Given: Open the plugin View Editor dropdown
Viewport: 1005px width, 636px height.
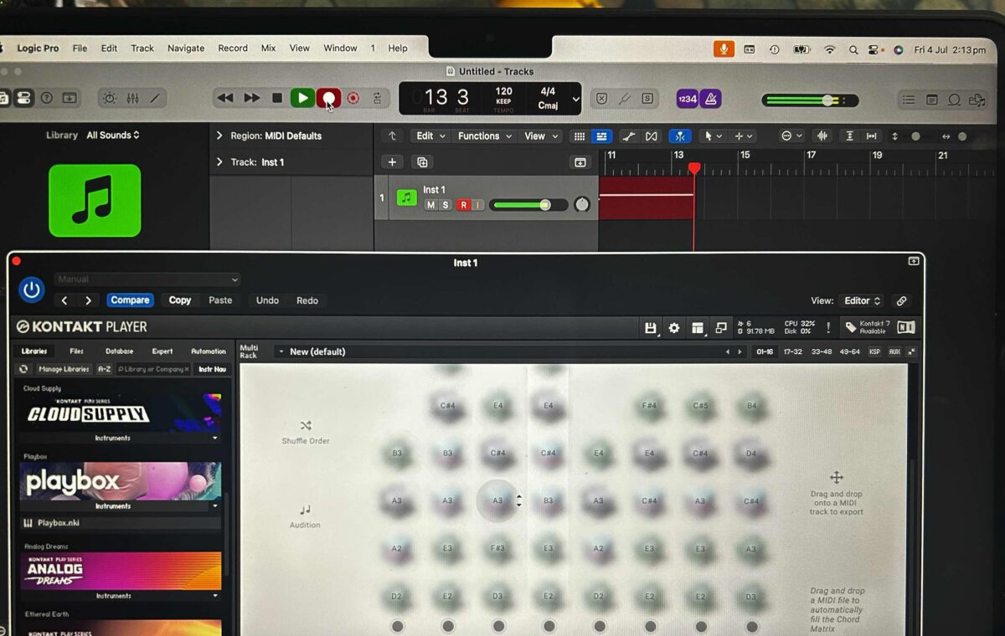Looking at the screenshot, I should (x=863, y=300).
